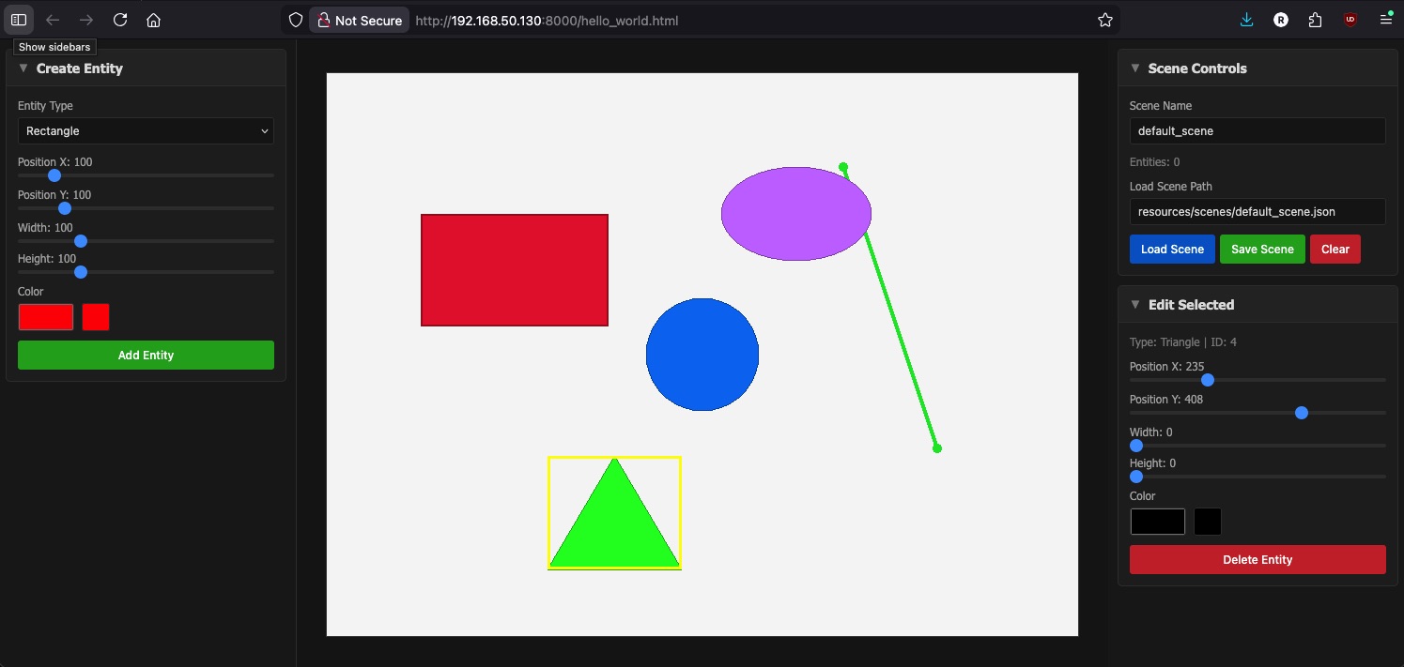Click the 'Type: Triangle | ID: 4' text
Viewport: 1404px width, 667px height.
tap(1183, 342)
